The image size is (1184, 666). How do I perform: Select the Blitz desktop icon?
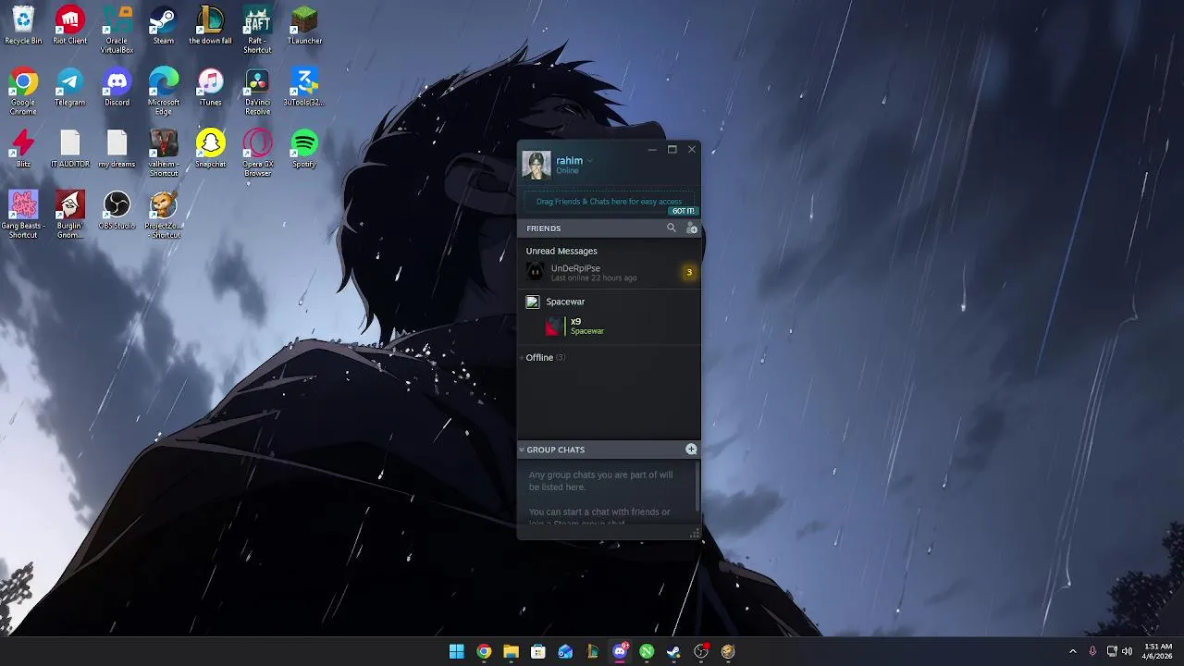[x=23, y=148]
